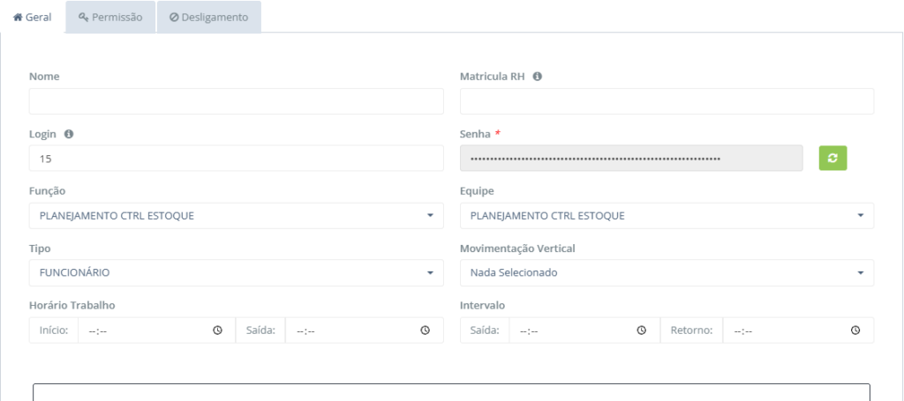This screenshot has height=401, width=904.
Task: Expand the Movimentação Vertical dropdown
Action: click(x=667, y=272)
